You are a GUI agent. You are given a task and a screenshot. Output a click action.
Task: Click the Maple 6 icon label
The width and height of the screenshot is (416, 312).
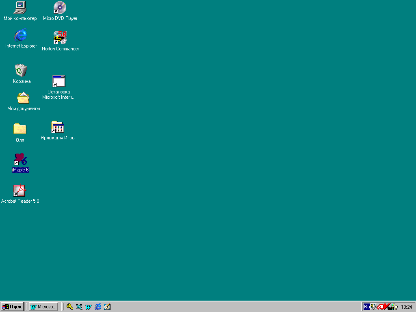coord(21,170)
